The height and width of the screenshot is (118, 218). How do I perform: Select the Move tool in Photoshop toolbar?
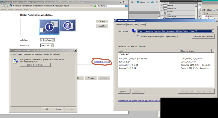[200, 5]
